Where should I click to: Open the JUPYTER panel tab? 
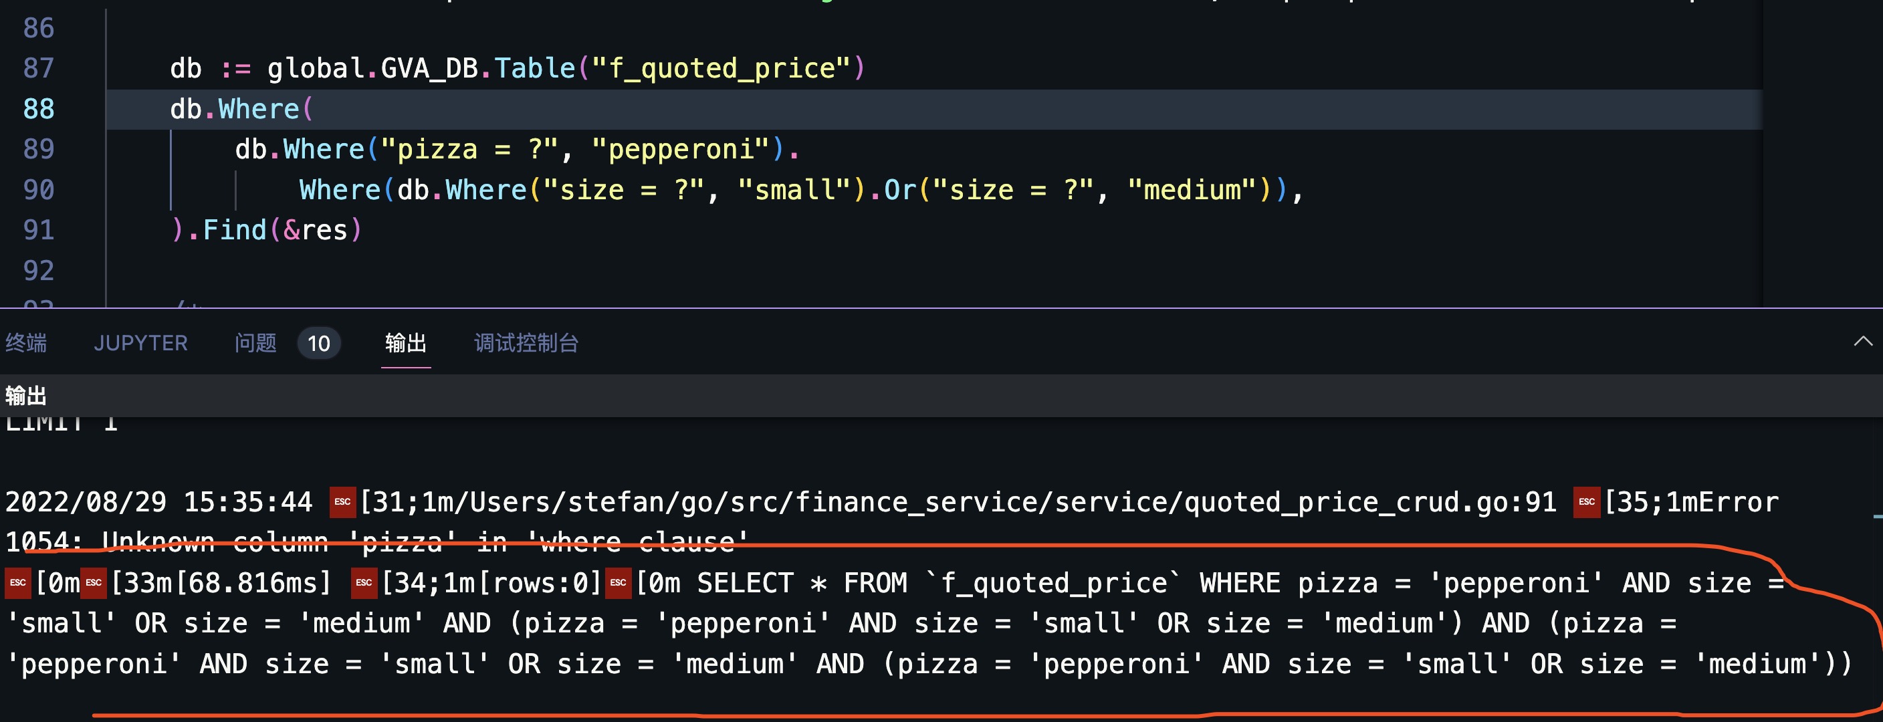(x=140, y=344)
